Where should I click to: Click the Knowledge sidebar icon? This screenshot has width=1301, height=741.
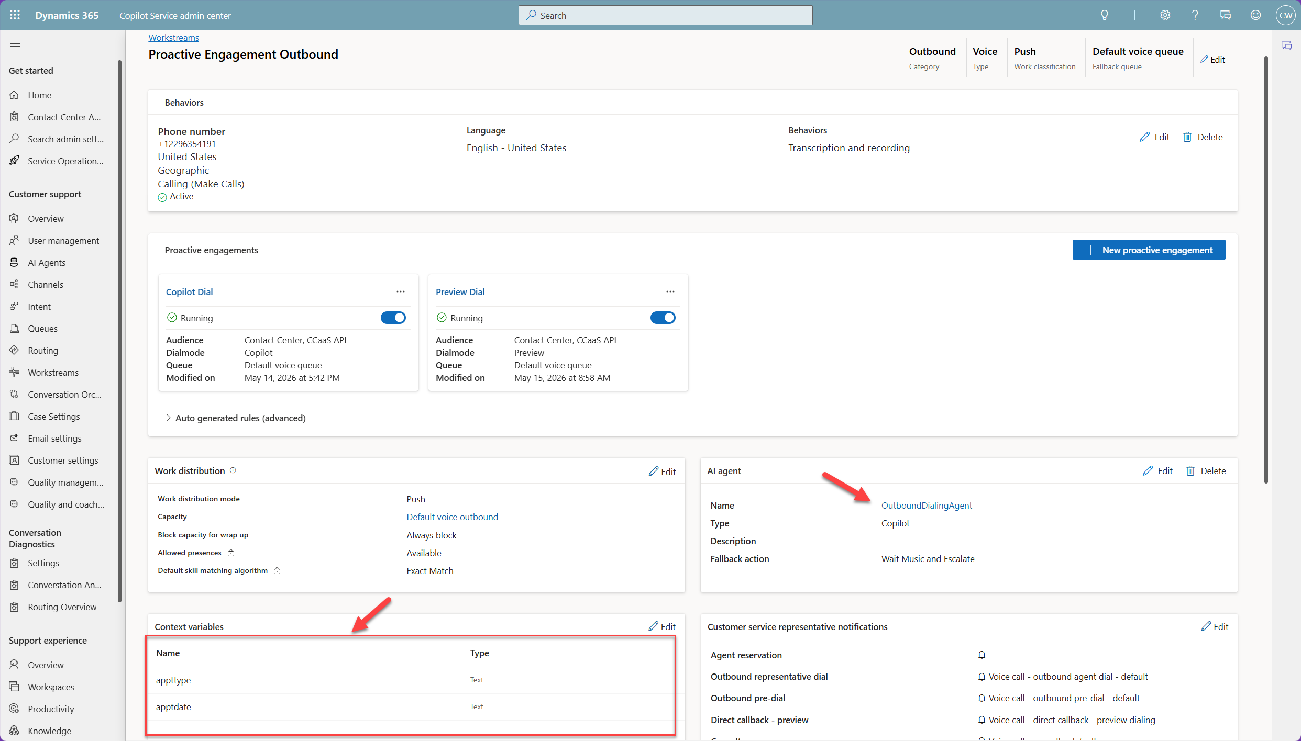14,731
